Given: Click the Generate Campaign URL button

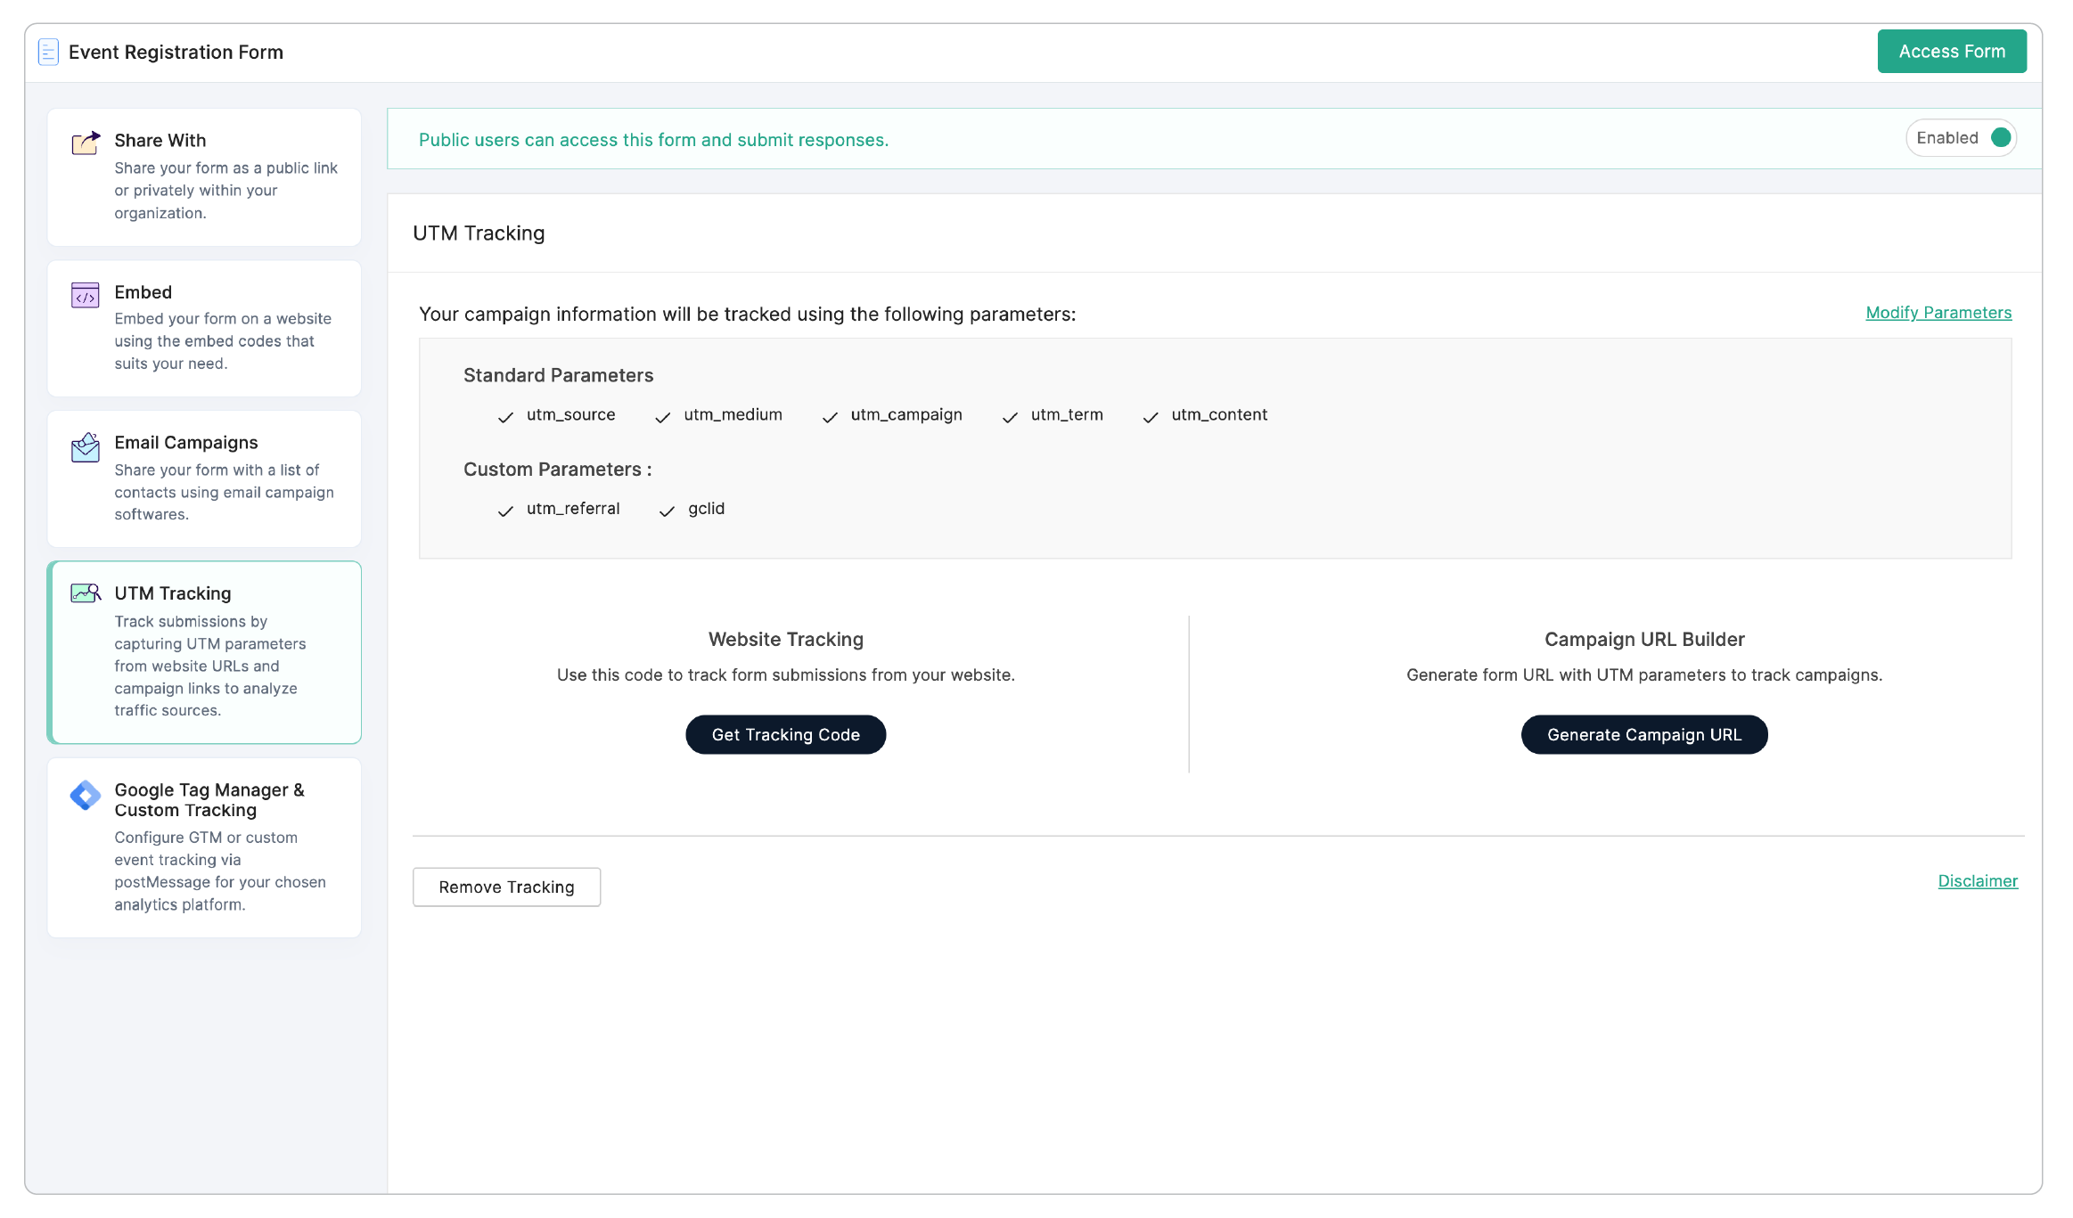Looking at the screenshot, I should pyautogui.click(x=1643, y=735).
